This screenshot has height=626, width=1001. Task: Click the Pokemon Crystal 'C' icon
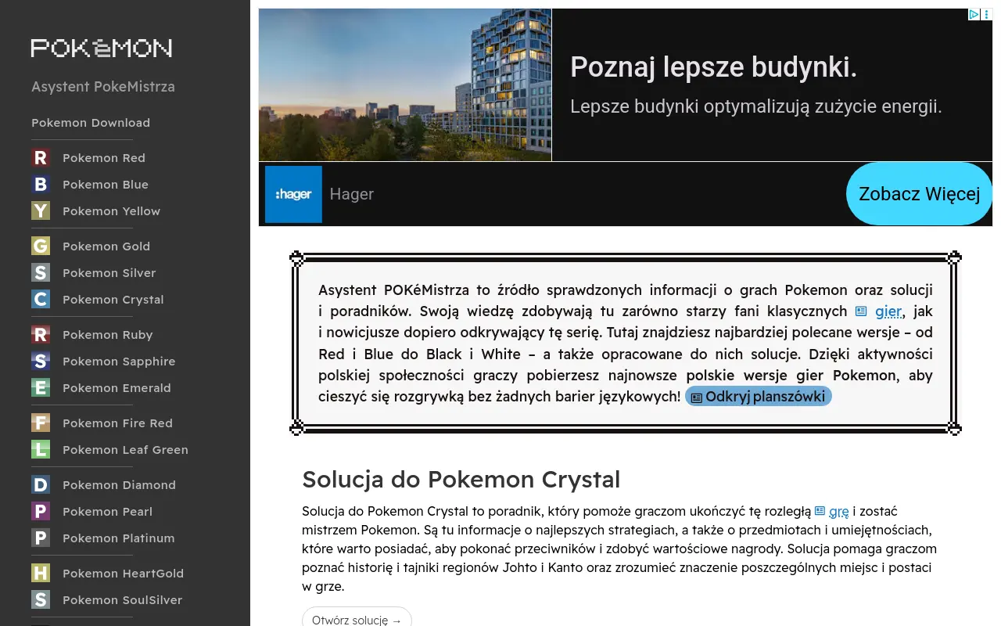coord(41,300)
